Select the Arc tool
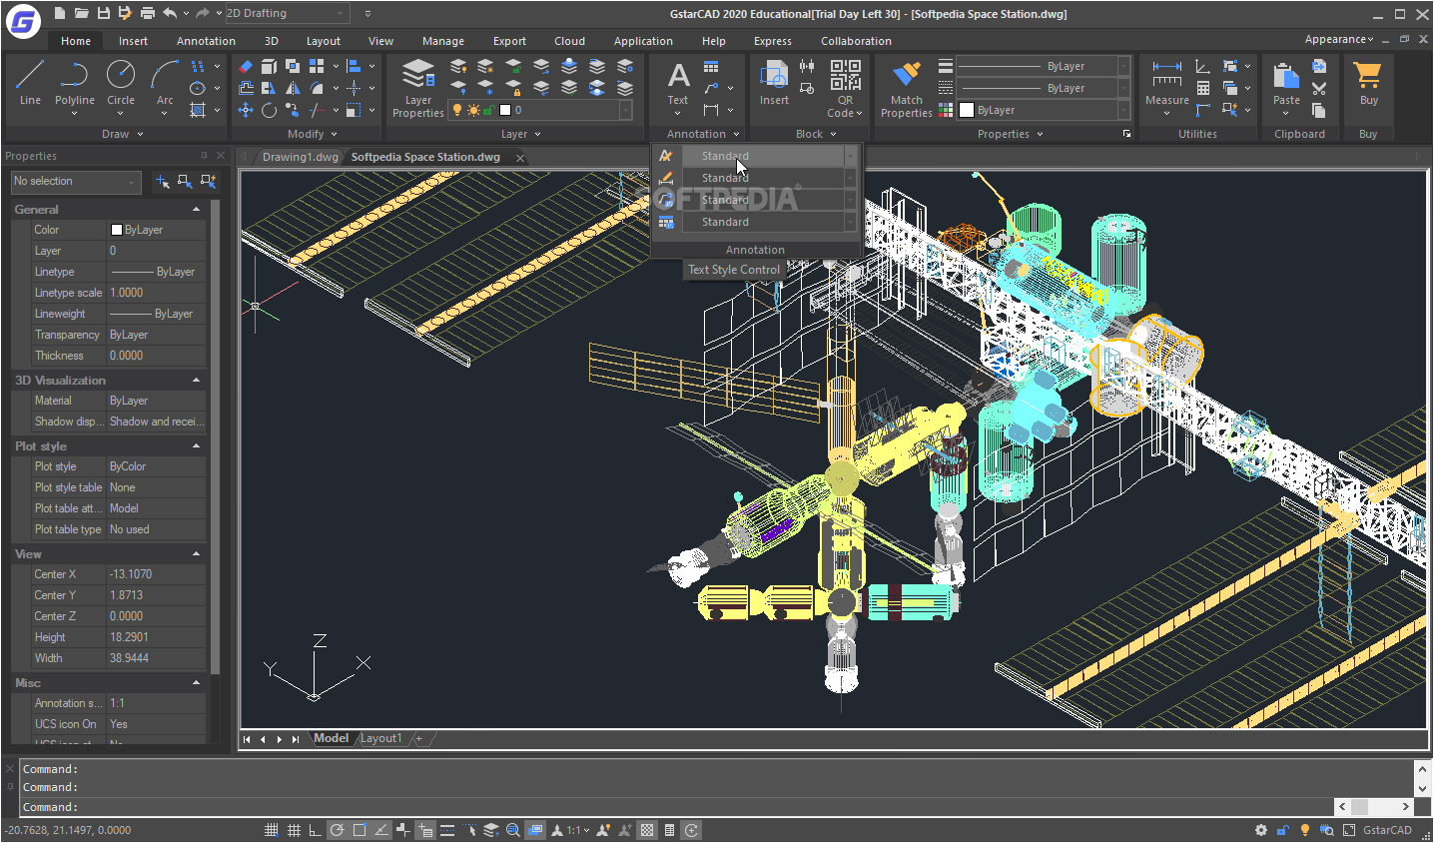This screenshot has height=843, width=1434. [x=165, y=82]
